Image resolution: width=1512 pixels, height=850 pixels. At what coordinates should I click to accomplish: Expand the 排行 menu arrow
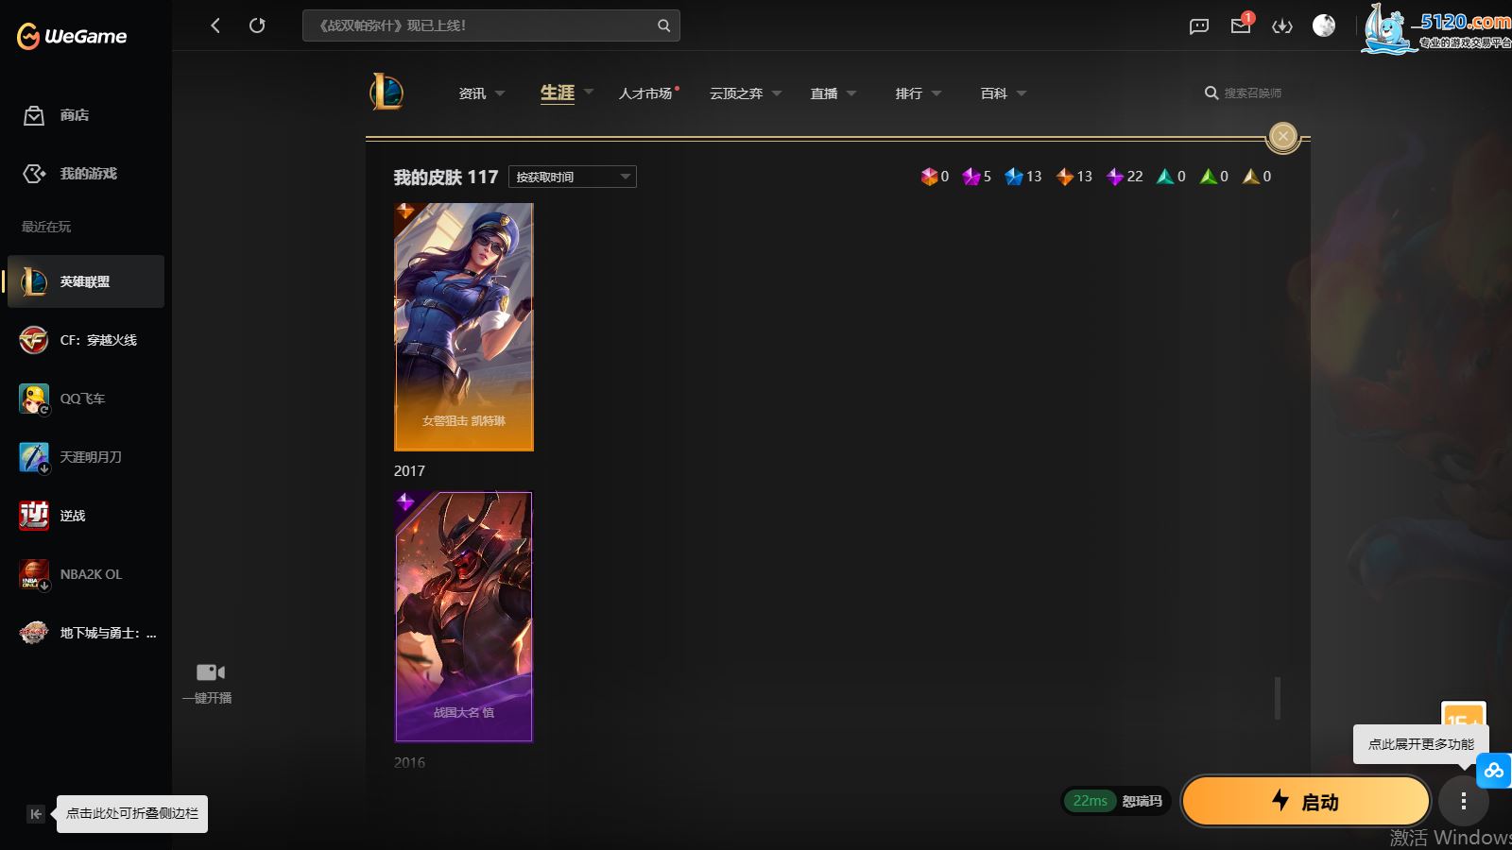point(936,93)
